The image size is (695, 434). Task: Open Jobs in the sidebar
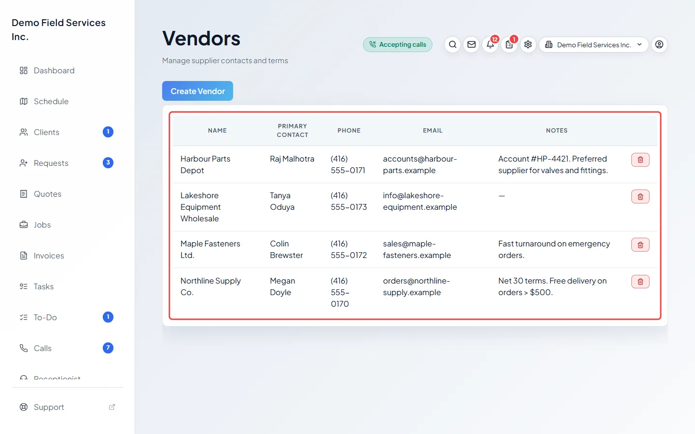pos(68,225)
